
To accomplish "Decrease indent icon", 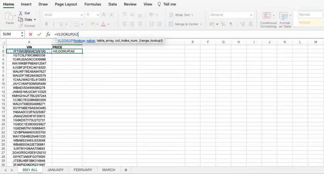I will tap(152, 24).
